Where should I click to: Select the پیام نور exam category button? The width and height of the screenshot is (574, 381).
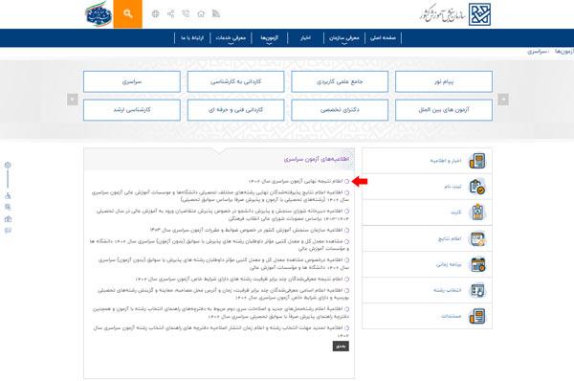point(444,81)
